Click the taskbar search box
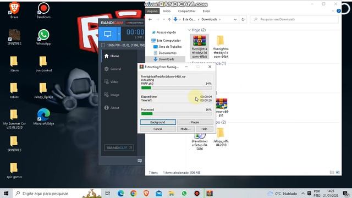Screen dimensions: 352x198 pos(57,193)
